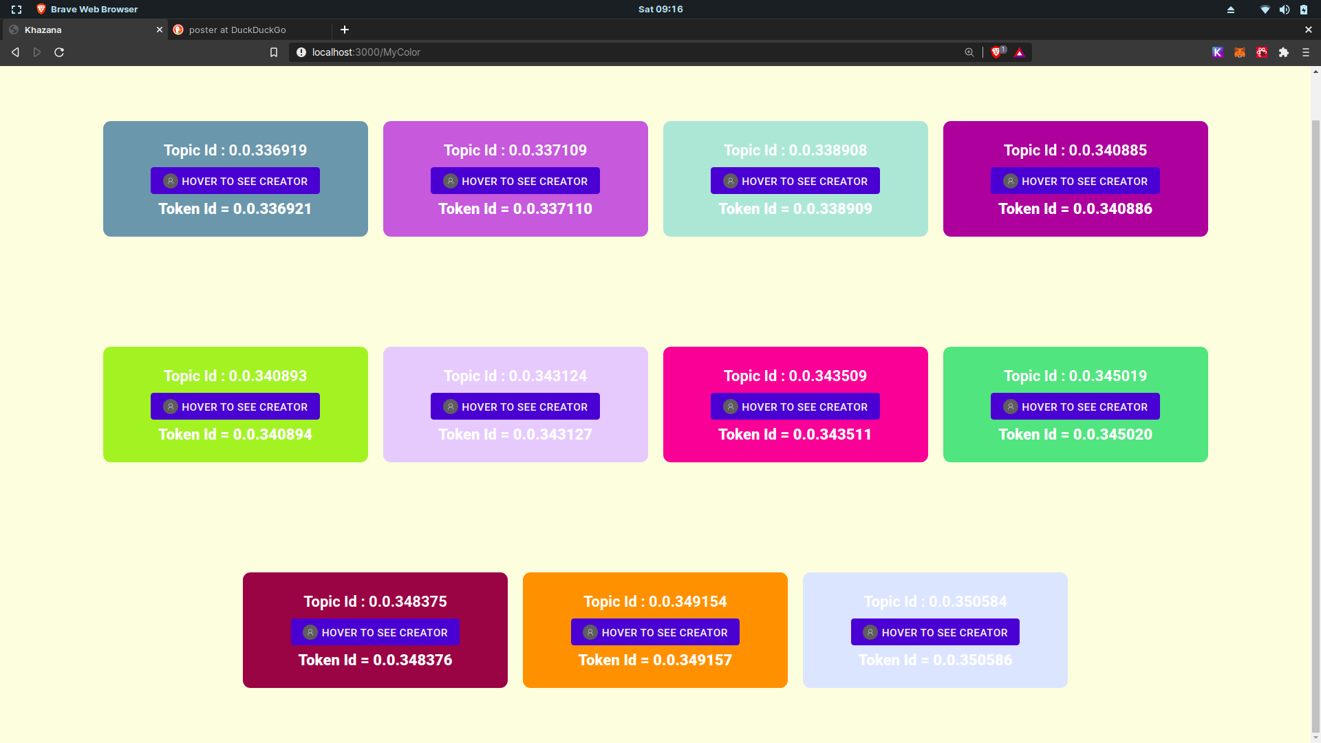Screen dimensions: 1321x743
Task: Click the zoom magnifier icon in address bar
Action: [969, 52]
